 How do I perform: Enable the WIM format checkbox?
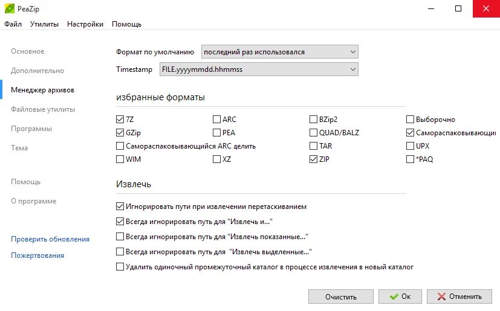120,159
